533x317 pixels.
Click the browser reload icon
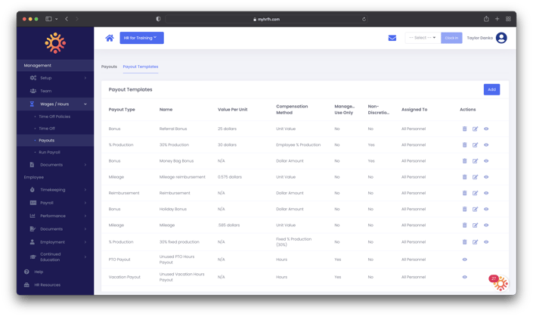click(x=364, y=19)
